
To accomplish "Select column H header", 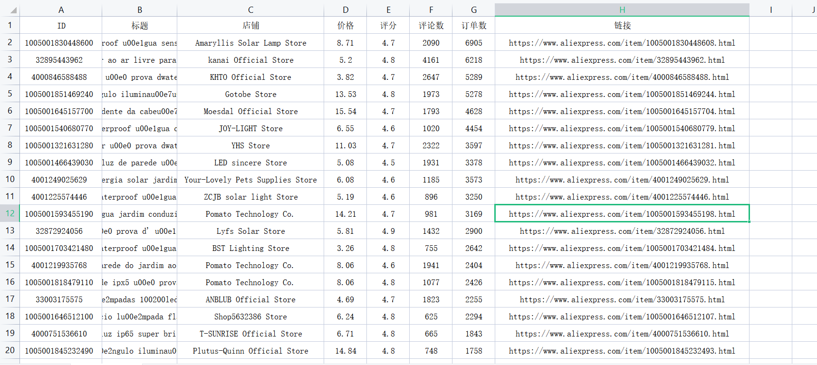I will [622, 10].
